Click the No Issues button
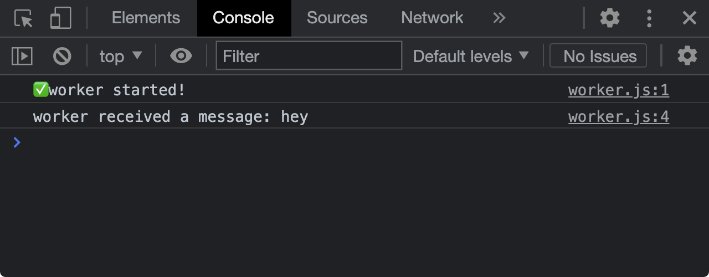 click(x=599, y=56)
